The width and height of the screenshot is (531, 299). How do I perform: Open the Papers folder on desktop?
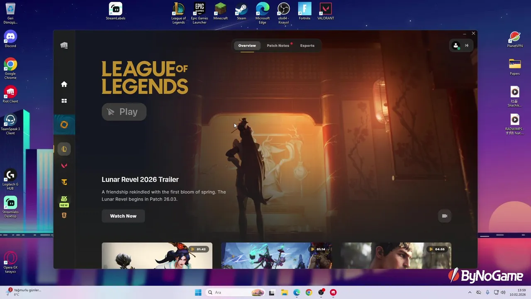pos(515,67)
